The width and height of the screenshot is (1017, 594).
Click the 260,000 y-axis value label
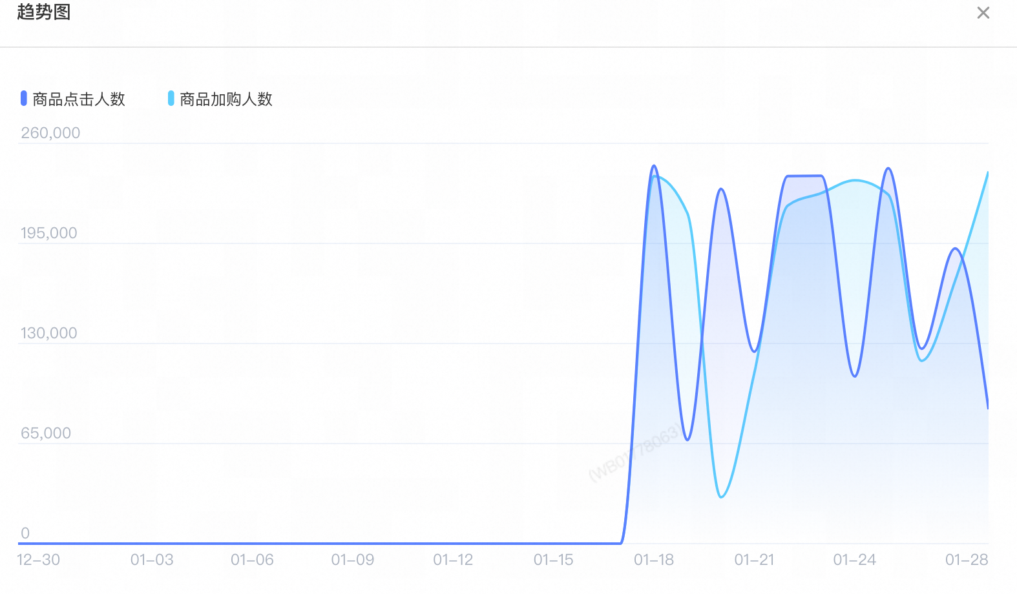pyautogui.click(x=50, y=133)
